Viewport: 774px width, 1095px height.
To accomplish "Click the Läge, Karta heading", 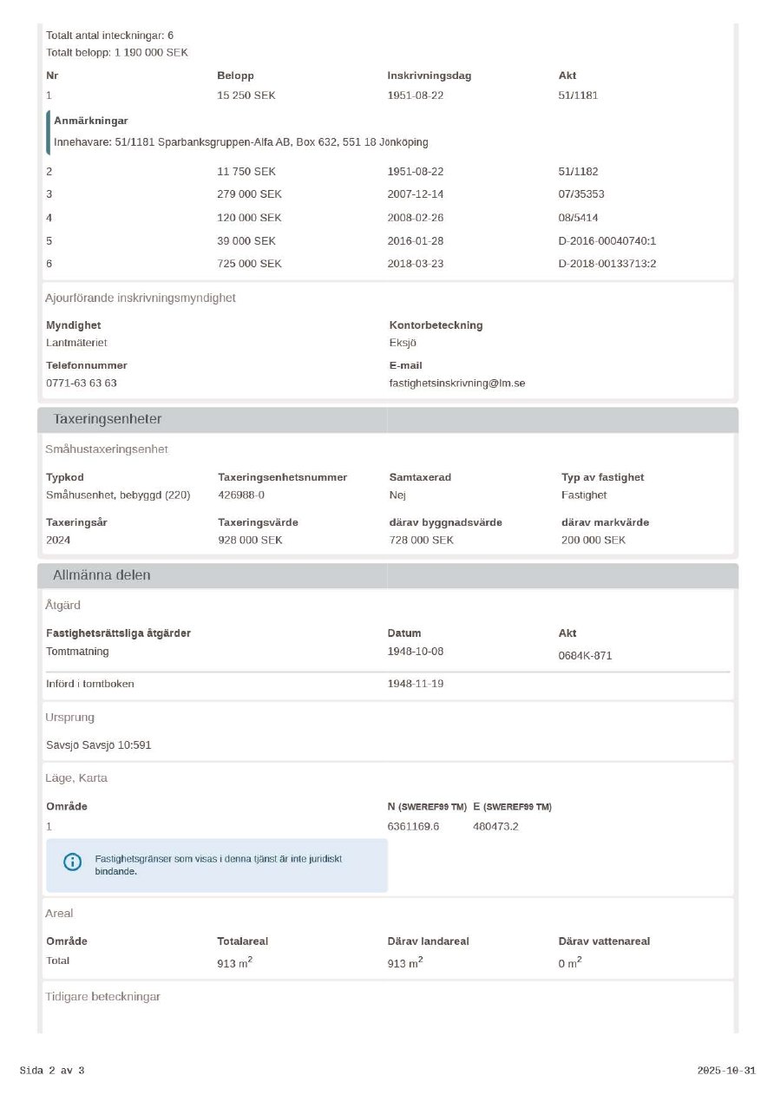I will click(76, 778).
